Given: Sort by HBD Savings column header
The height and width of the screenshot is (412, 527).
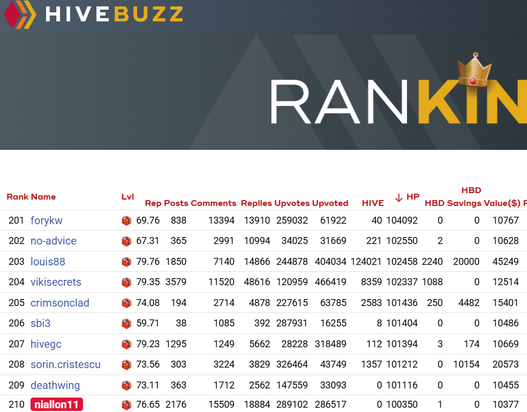Looking at the screenshot, I should (464, 203).
